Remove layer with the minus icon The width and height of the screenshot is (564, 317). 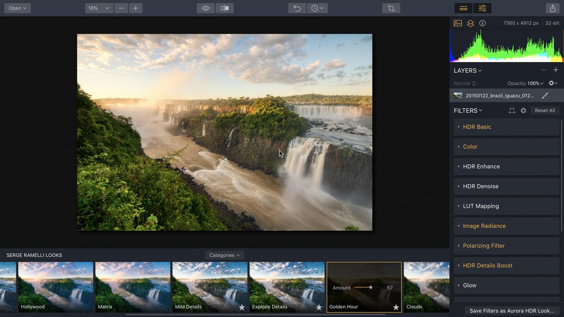(x=543, y=70)
